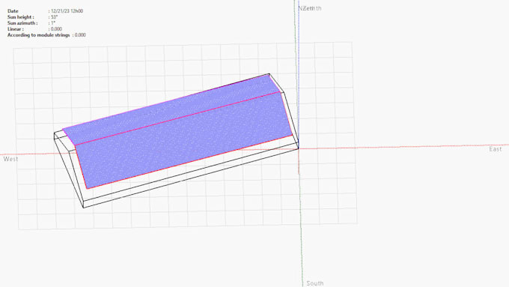Screen dimensions: 509x287
Task: Select the "Sun height :" label
Action: (x=20, y=17)
